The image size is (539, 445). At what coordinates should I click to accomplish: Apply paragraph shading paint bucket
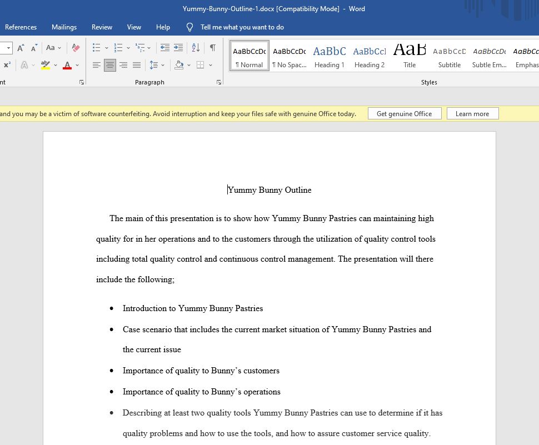point(179,65)
